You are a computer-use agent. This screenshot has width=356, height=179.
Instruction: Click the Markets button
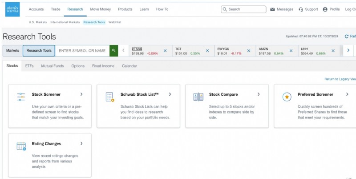[13, 51]
